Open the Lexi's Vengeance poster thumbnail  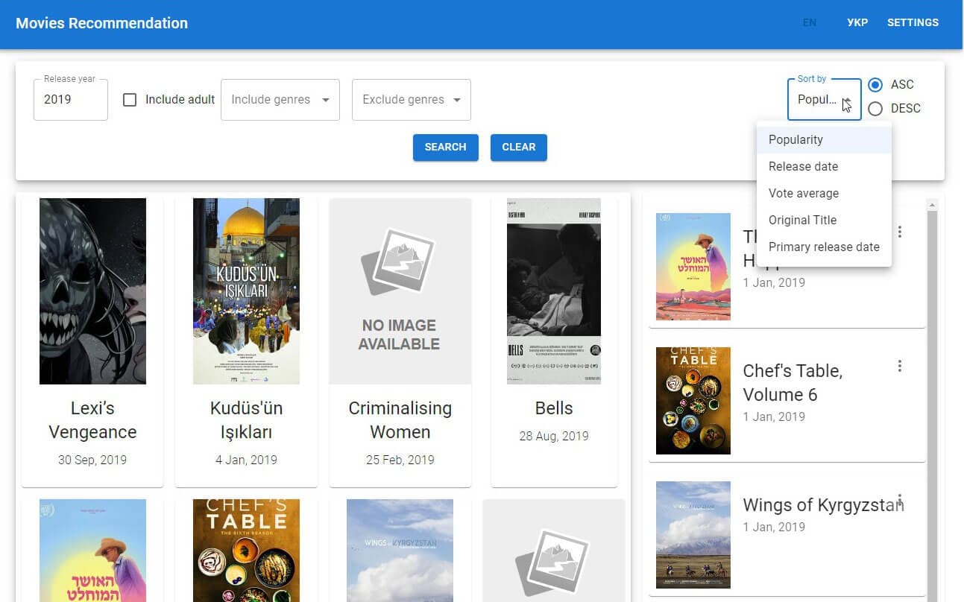click(x=92, y=291)
